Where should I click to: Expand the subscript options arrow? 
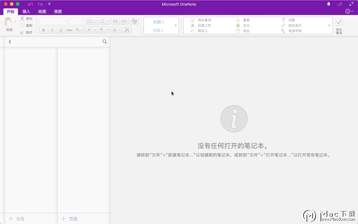pos(83,30)
